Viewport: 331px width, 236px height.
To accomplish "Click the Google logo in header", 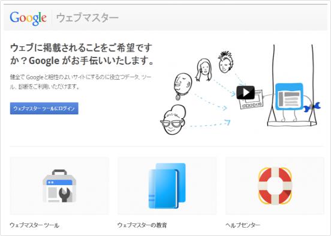I will tap(28, 18).
